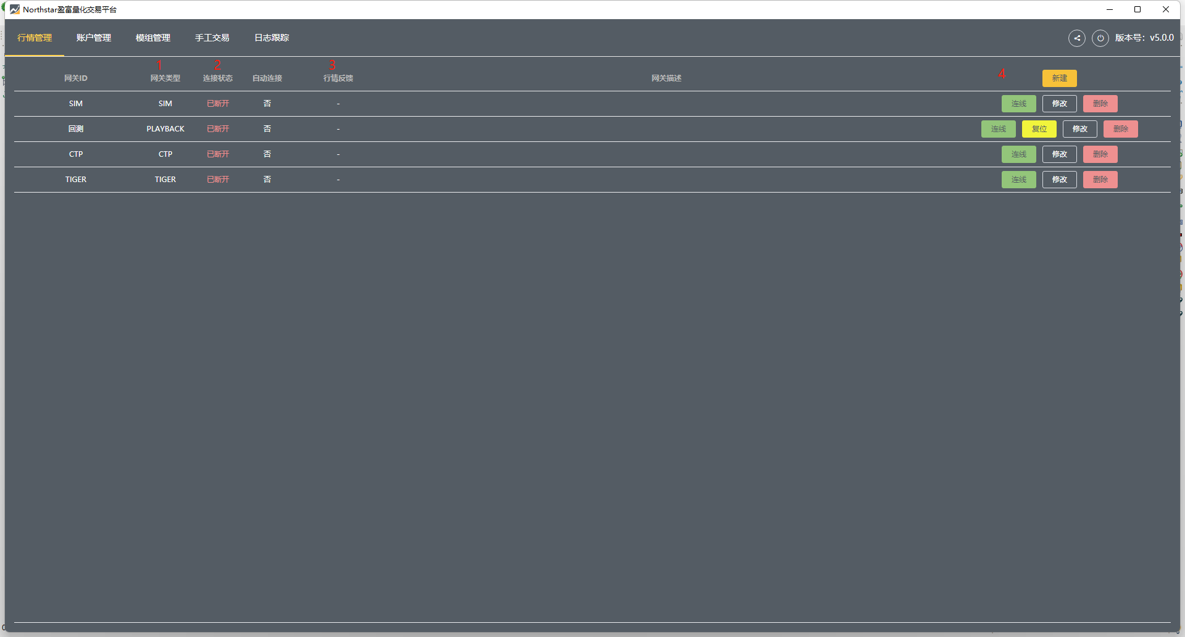Connect the TIGER gateway with 连线
1185x637 pixels.
point(1018,180)
